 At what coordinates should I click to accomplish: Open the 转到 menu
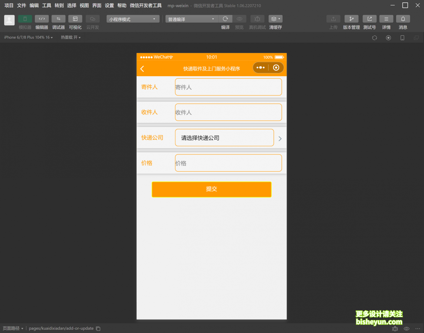click(x=59, y=5)
